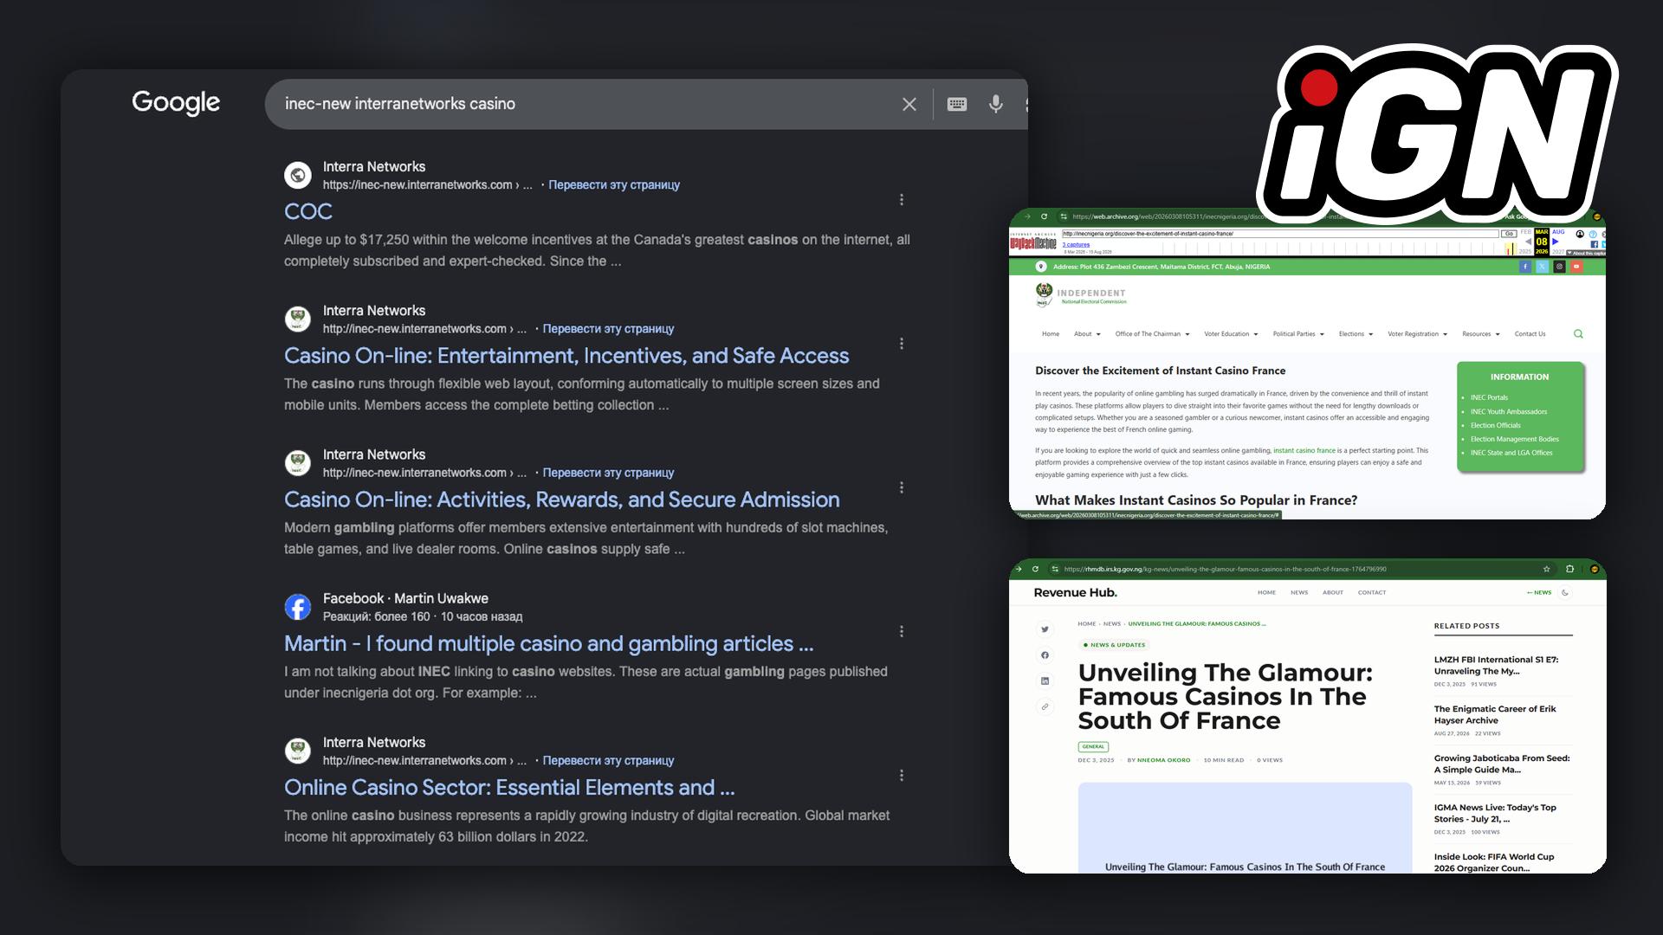The height and width of the screenshot is (935, 1663).
Task: Expand the Elections dropdown
Action: (1356, 334)
